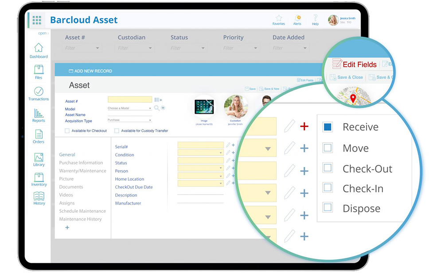Open Choose a Model dropdown
Viewport: 433px width, 273px height.
129,108
